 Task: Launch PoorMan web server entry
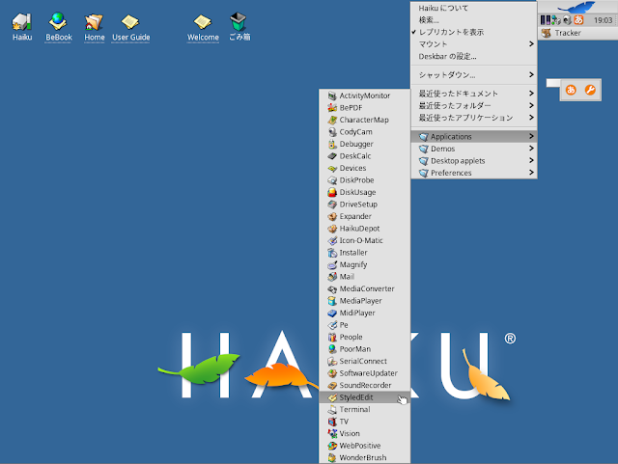point(365,349)
